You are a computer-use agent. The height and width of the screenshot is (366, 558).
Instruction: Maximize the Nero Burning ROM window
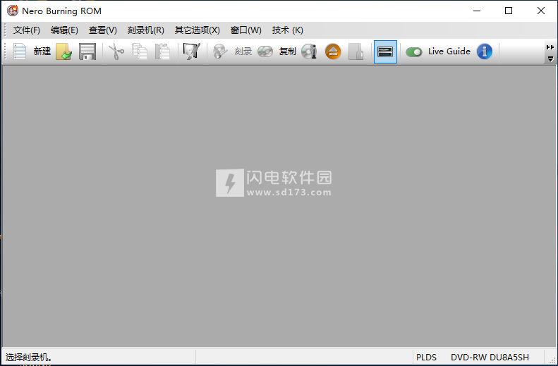pos(509,11)
